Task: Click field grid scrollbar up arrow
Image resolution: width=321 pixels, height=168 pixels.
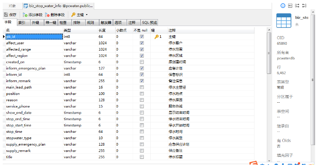Action: [269, 30]
